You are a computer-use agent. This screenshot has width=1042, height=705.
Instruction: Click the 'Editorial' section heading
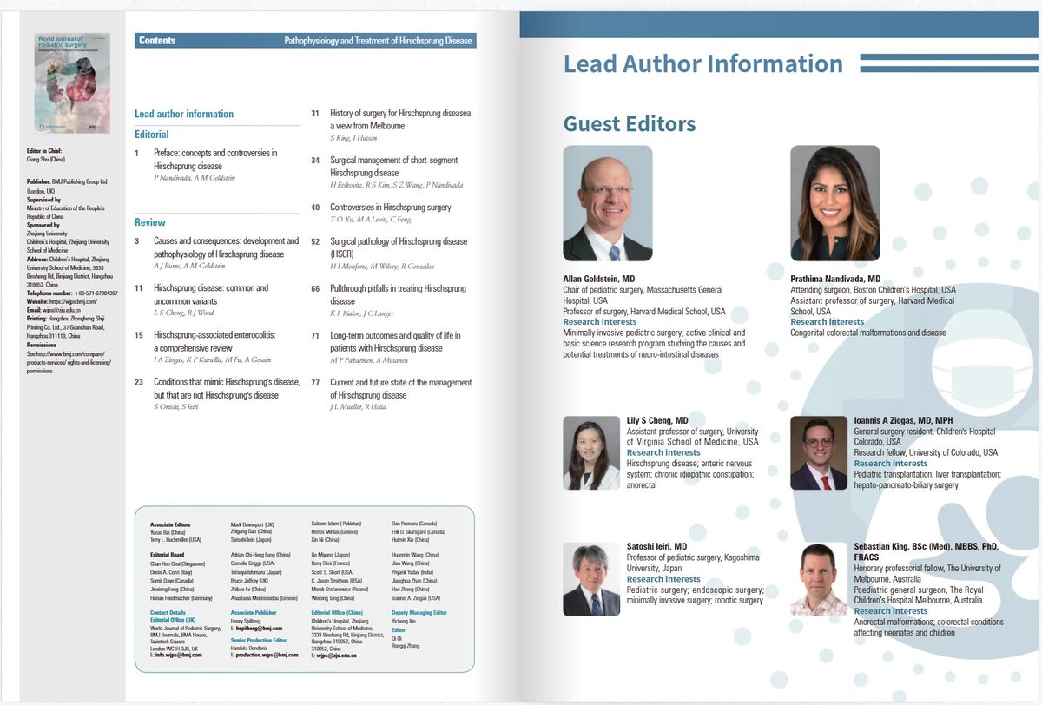[x=152, y=135]
